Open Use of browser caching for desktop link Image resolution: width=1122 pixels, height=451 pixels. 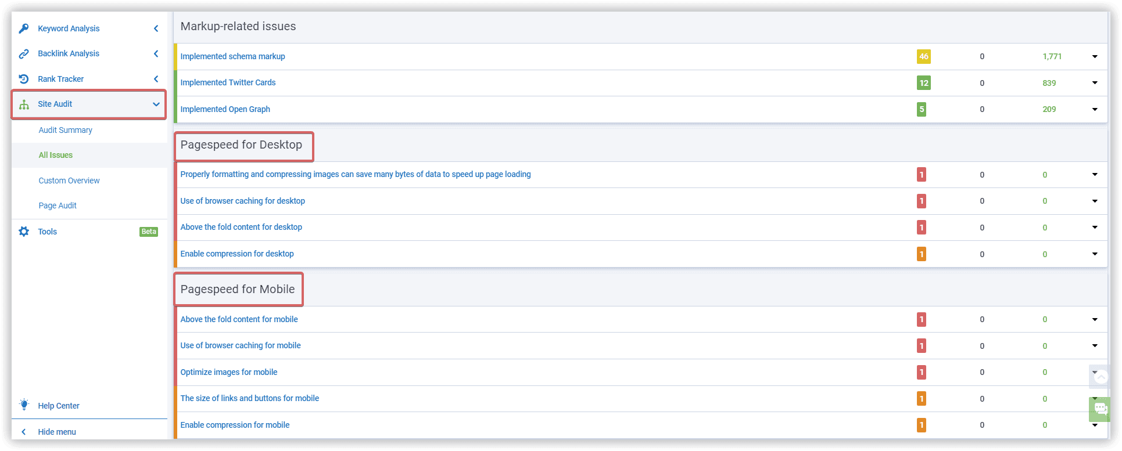(242, 201)
